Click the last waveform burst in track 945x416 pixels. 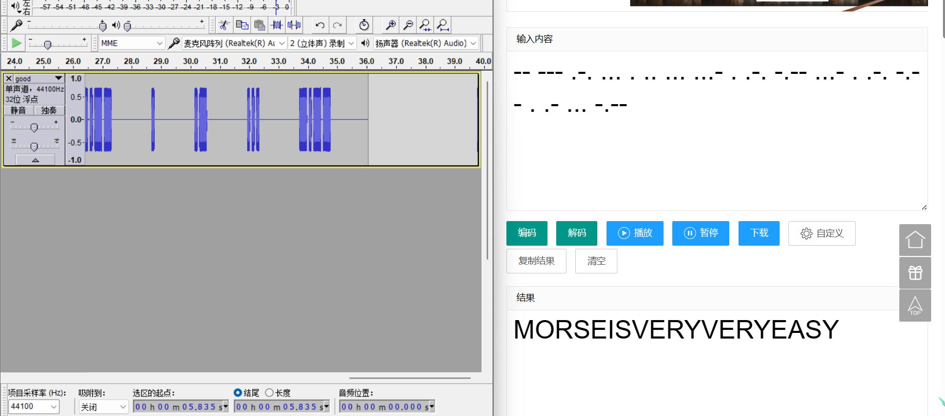(315, 120)
